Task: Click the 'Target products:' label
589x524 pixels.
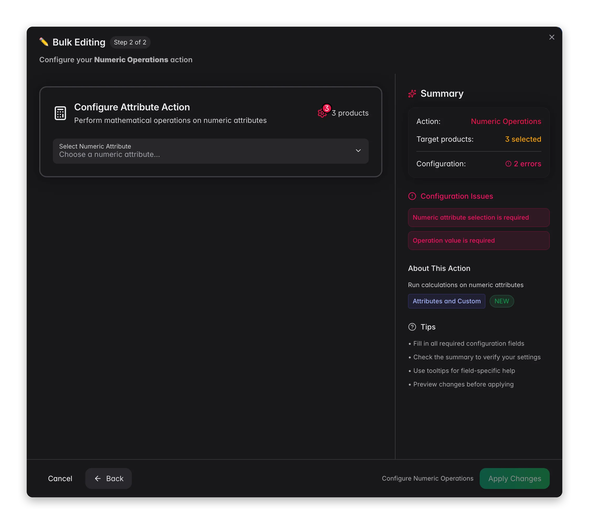Action: 445,139
